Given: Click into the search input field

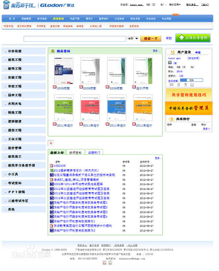Looking at the screenshot, I should 74,39.
